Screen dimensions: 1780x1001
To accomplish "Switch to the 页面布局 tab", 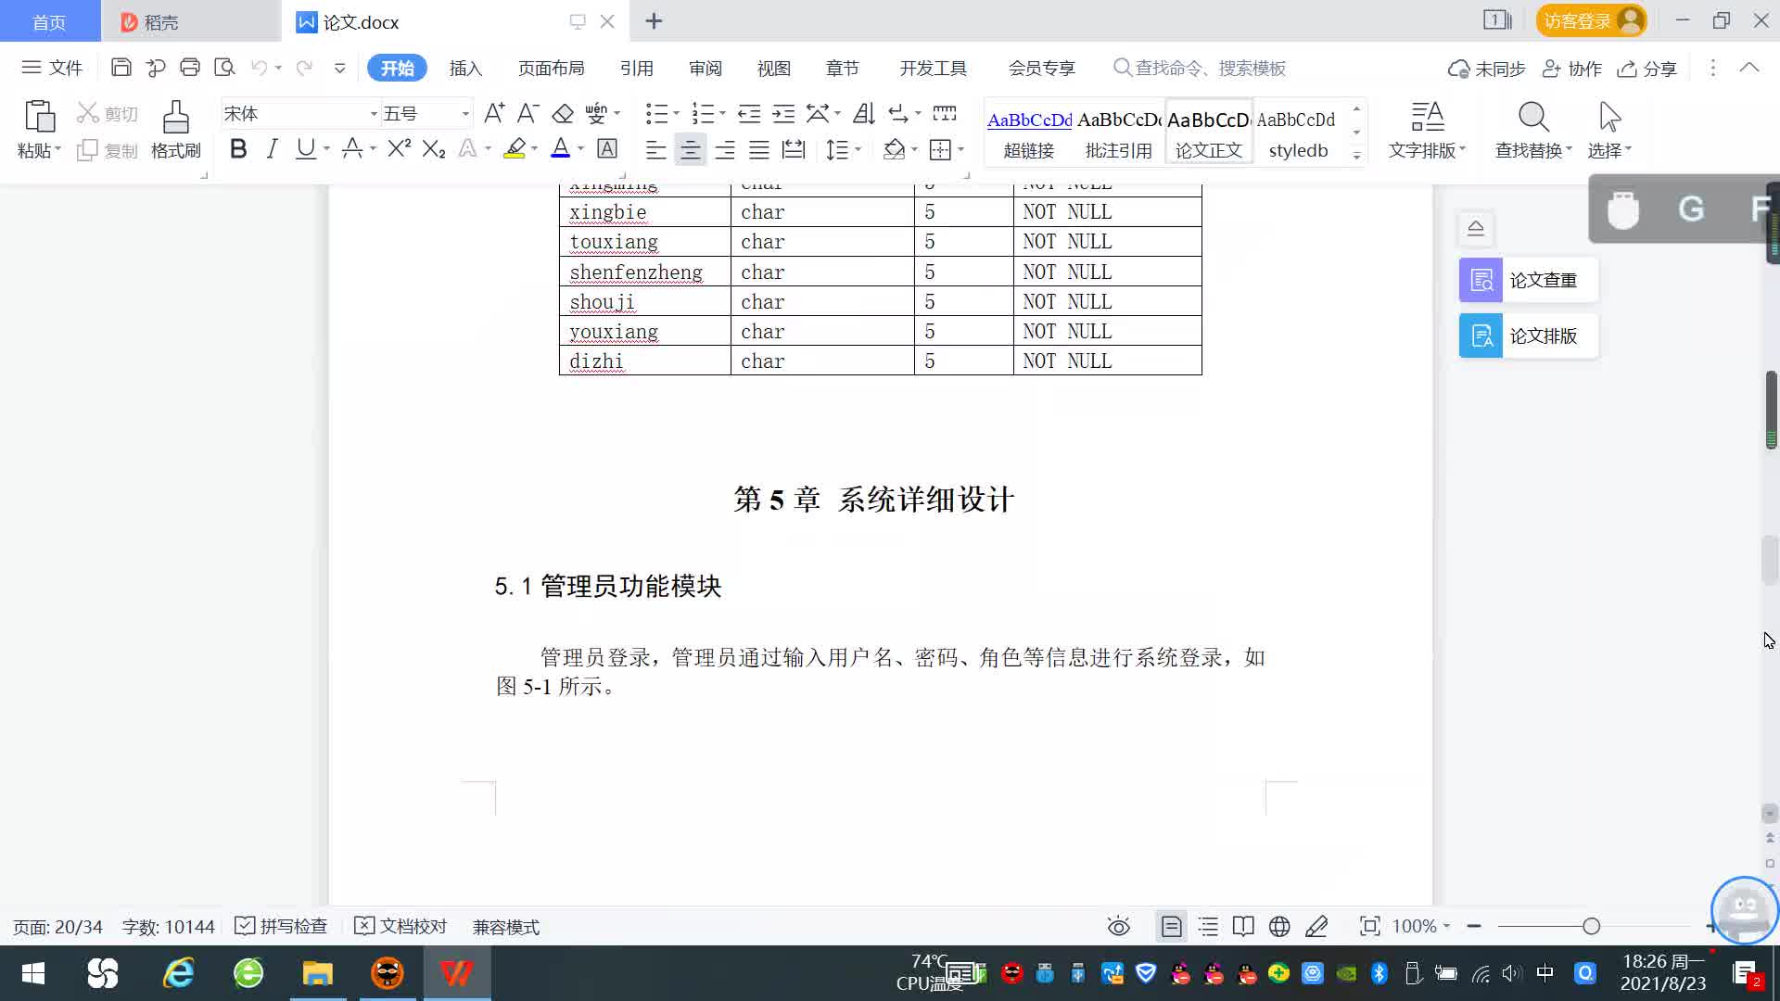I will pyautogui.click(x=551, y=68).
